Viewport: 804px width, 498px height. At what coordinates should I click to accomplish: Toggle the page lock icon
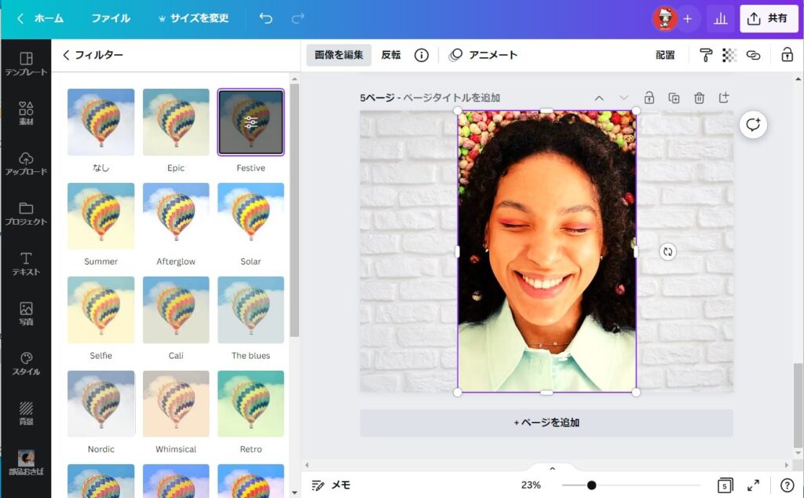click(649, 97)
